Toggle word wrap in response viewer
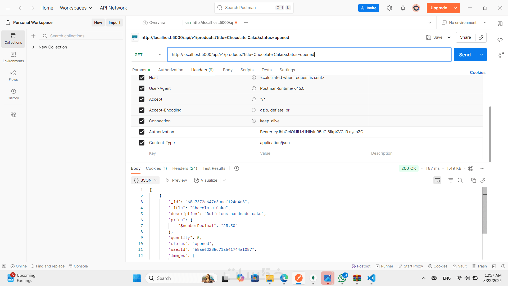The height and width of the screenshot is (286, 508). tap(437, 180)
